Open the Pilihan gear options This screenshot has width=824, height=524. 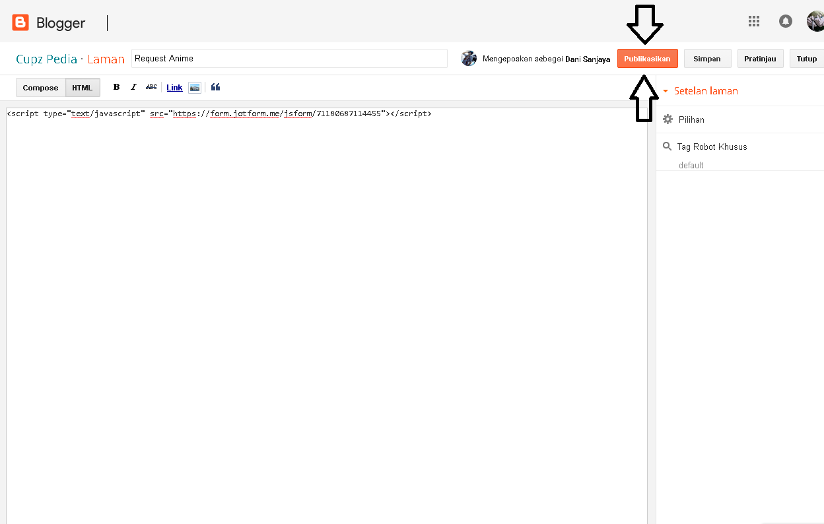(668, 119)
